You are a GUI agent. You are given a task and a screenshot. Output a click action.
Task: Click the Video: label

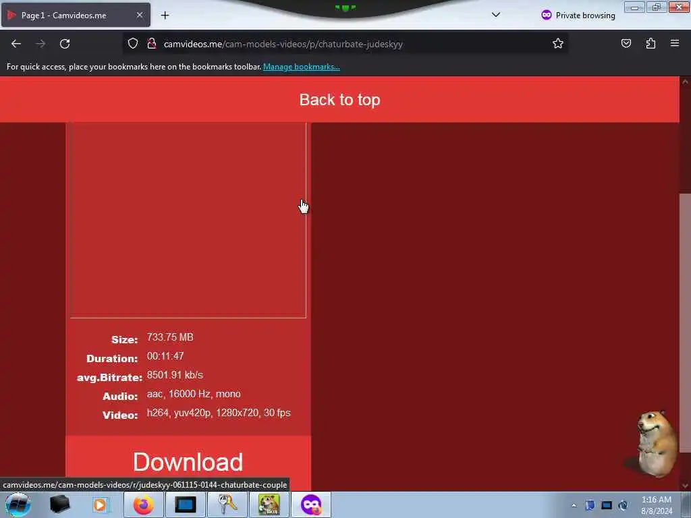click(120, 415)
